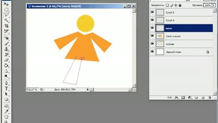Click the Заливка fill percentage field
218x123 pixels.
click(208, 5)
